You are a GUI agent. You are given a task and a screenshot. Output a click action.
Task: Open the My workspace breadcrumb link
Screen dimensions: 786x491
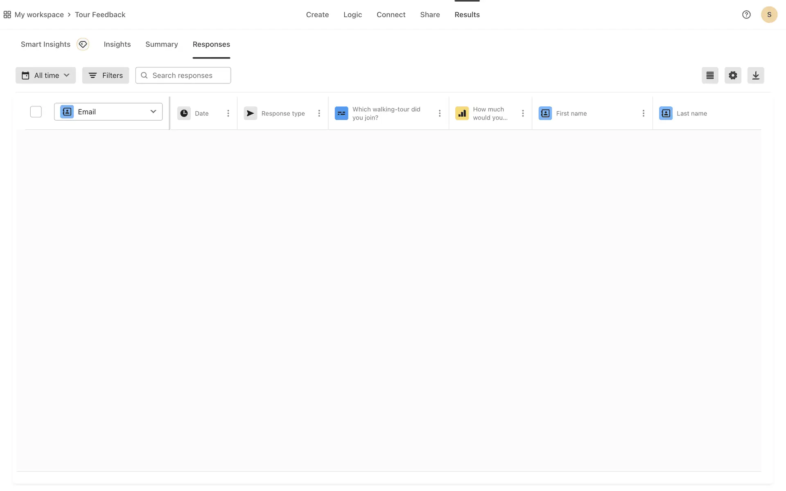point(39,15)
